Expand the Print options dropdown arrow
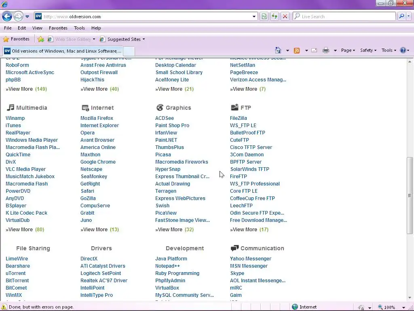Viewport: 414px width, 311px height. pyautogui.click(x=335, y=50)
